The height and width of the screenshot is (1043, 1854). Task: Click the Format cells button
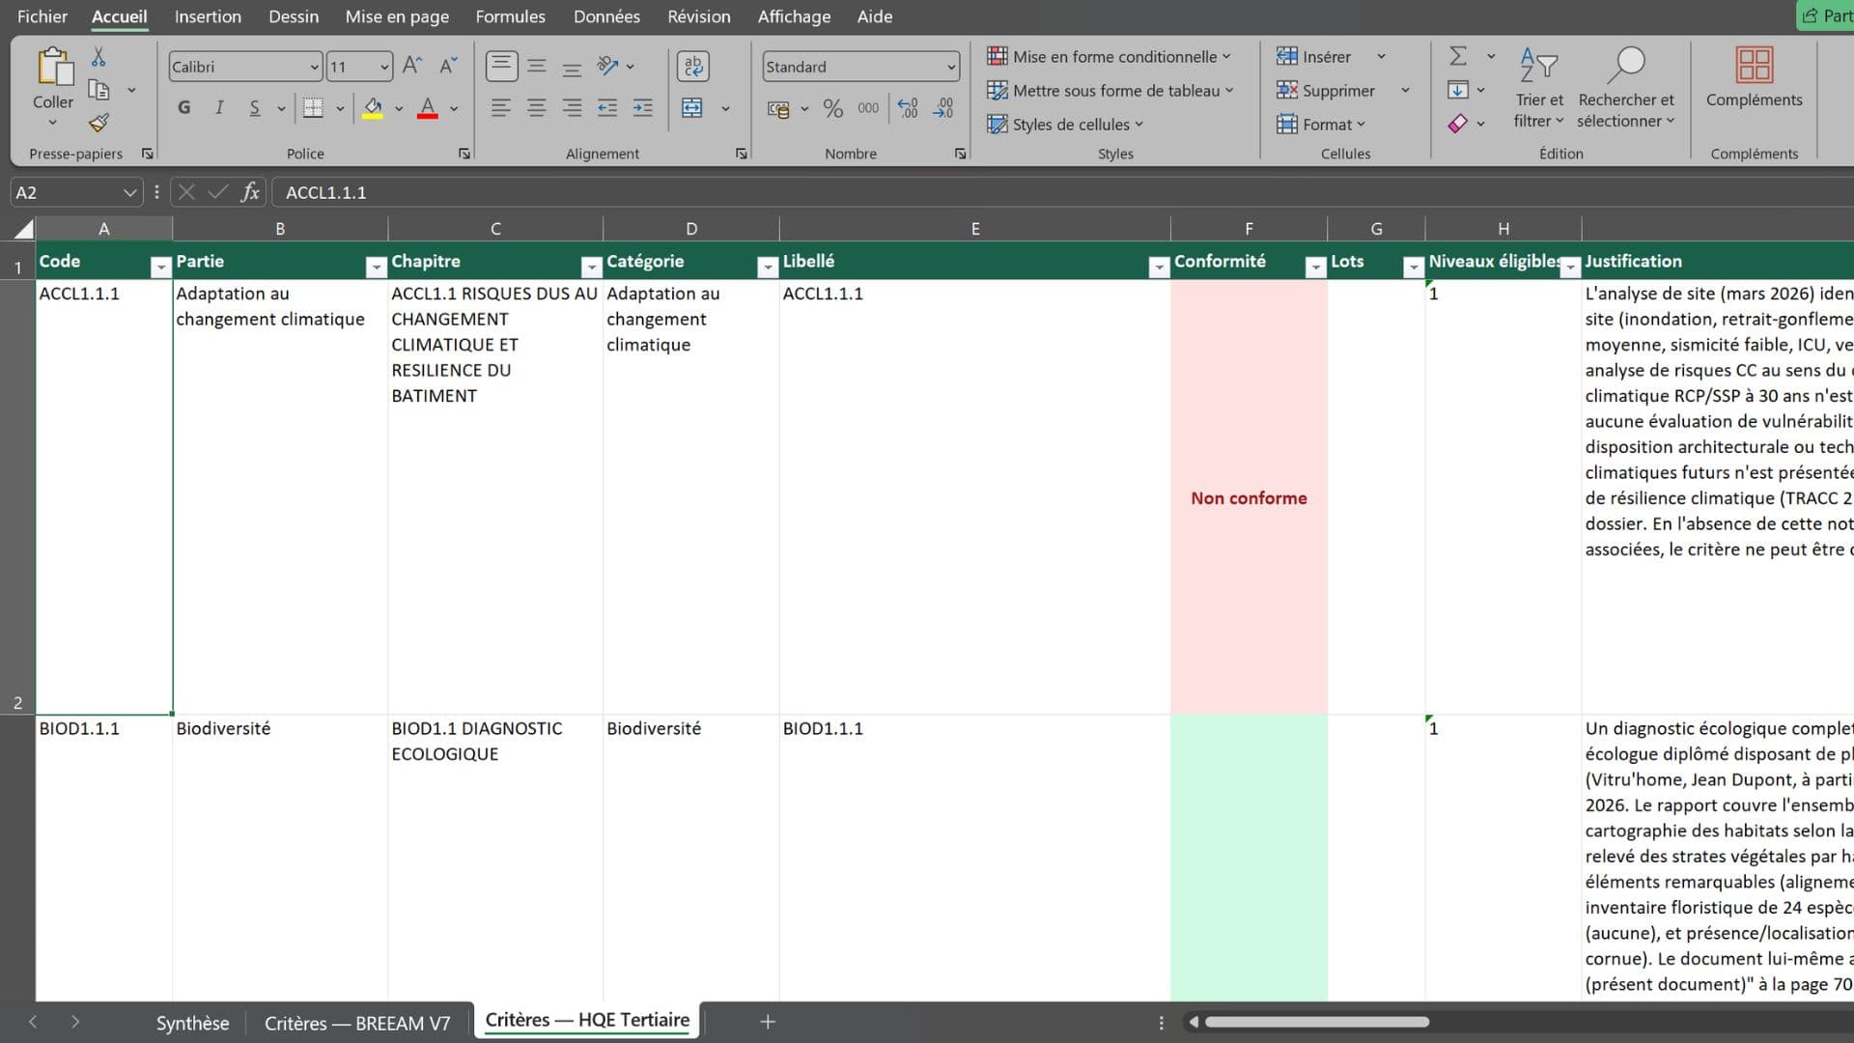[1321, 124]
